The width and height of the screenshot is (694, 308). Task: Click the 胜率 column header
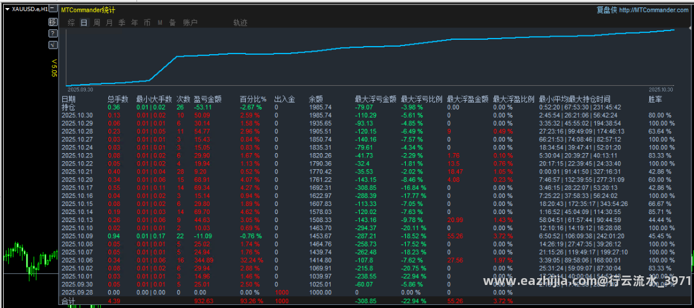(x=655, y=99)
